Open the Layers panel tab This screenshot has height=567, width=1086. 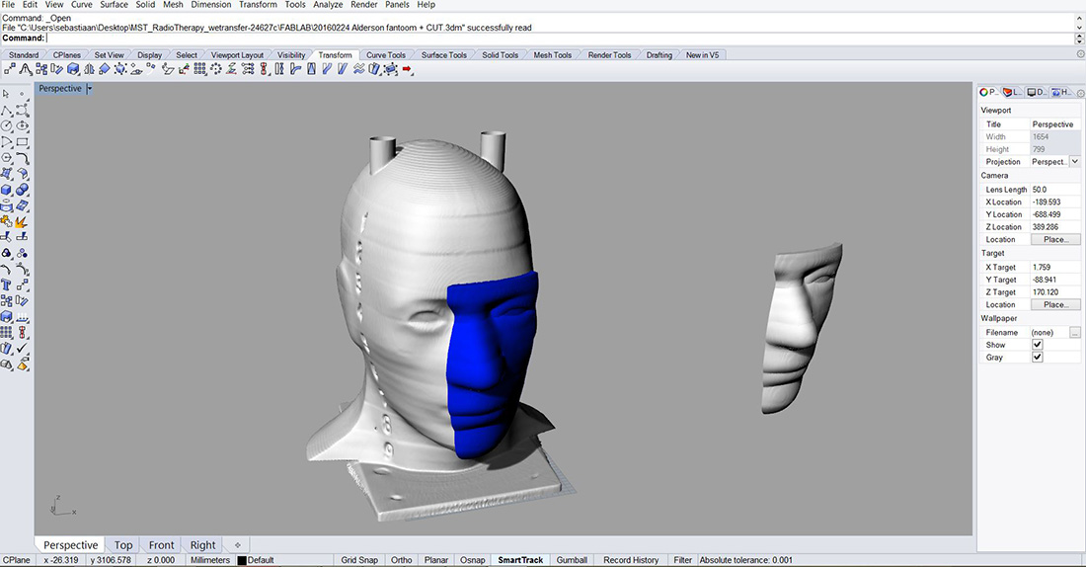pos(1013,92)
